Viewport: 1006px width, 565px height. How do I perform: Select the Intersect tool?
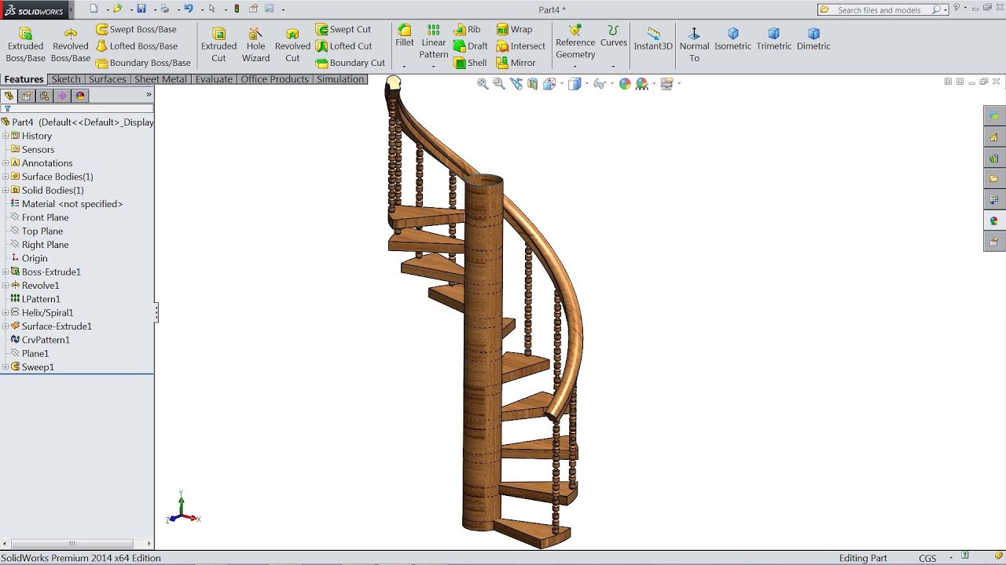point(520,46)
